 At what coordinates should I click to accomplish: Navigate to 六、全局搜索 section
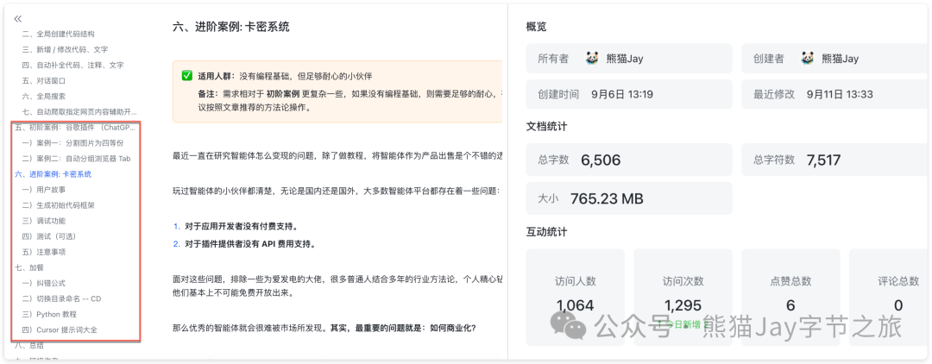[x=43, y=96]
